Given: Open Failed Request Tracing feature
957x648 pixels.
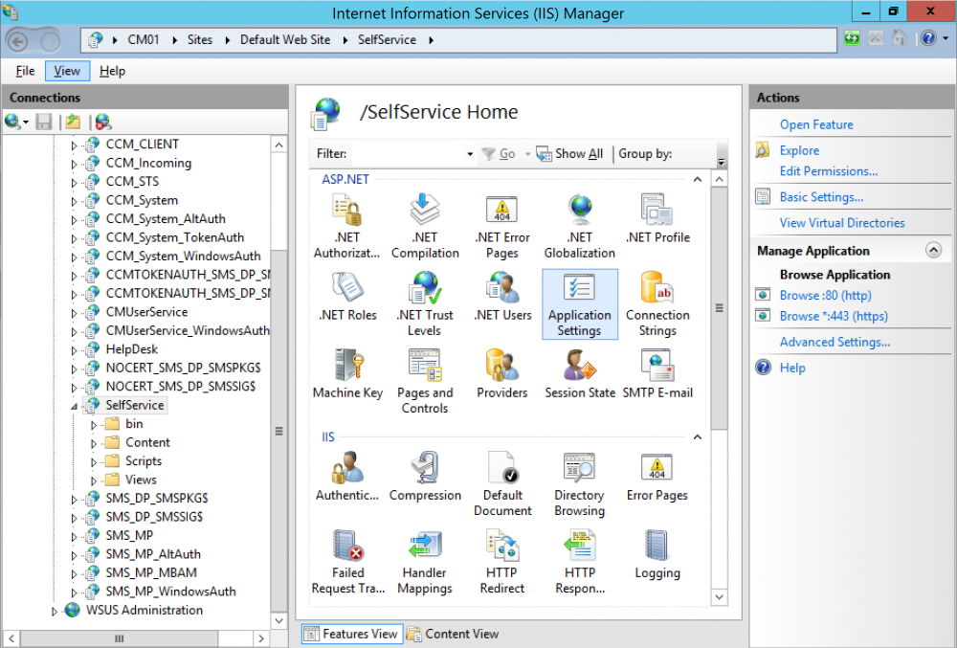Looking at the screenshot, I should [348, 561].
